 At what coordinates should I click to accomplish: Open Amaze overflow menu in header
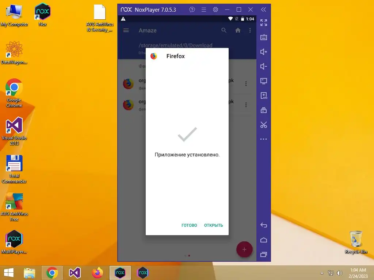click(250, 30)
